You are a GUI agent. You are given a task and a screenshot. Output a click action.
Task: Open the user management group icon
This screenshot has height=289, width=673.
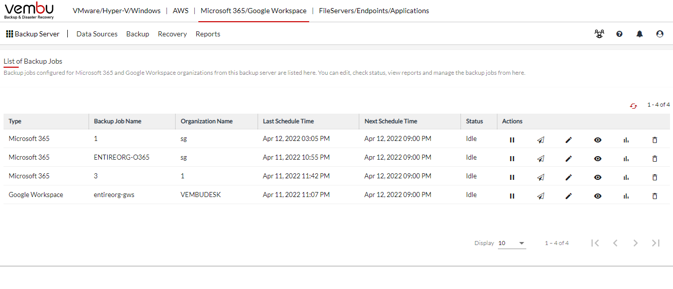[x=599, y=34]
